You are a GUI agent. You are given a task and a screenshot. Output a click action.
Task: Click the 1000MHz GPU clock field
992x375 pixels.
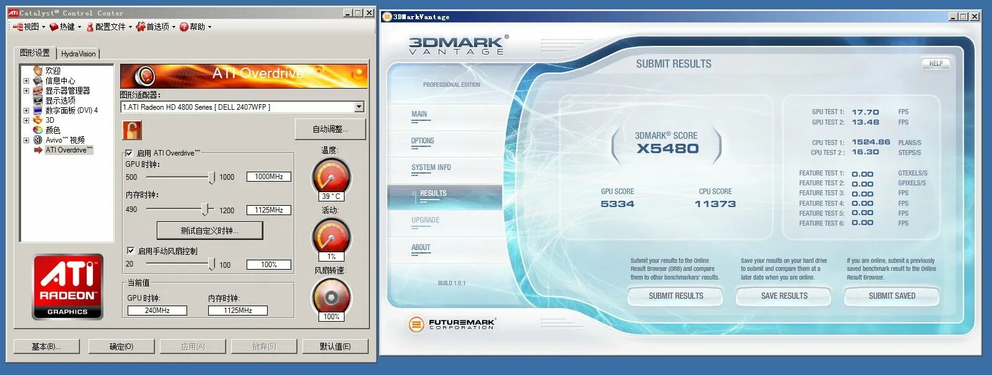[269, 177]
